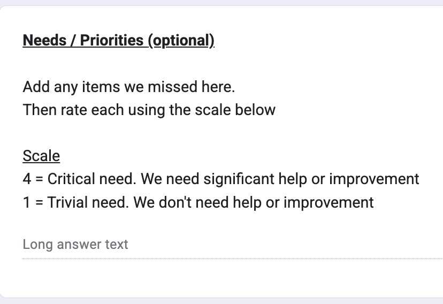
Task: Click the word "Critical" in the scale
Action: click(x=68, y=179)
